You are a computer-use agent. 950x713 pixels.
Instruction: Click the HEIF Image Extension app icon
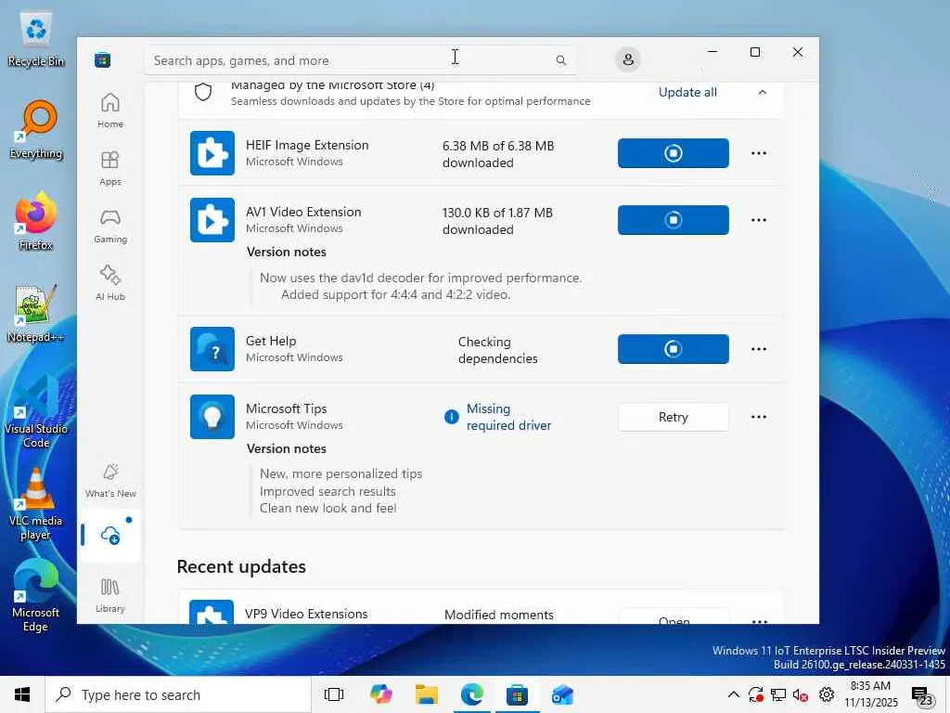coord(212,153)
